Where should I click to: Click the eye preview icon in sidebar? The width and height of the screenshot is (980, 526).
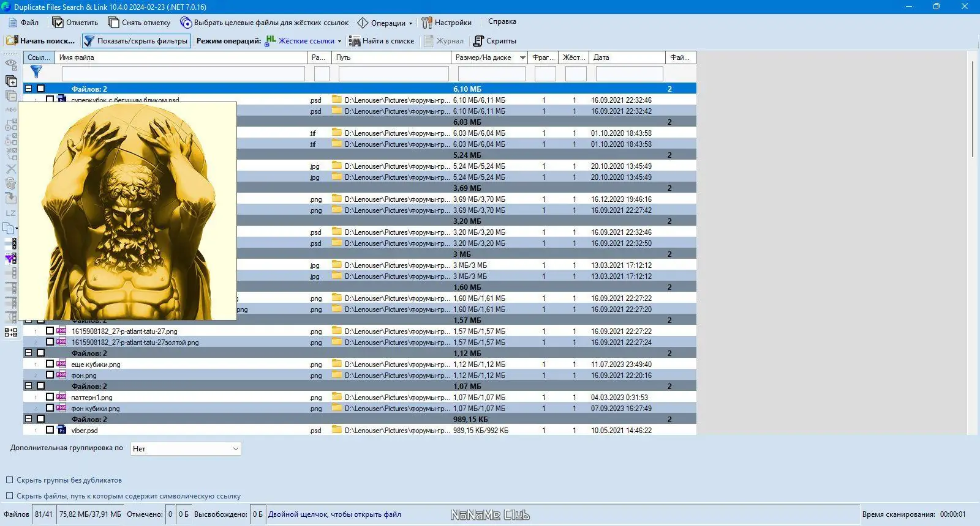[11, 64]
